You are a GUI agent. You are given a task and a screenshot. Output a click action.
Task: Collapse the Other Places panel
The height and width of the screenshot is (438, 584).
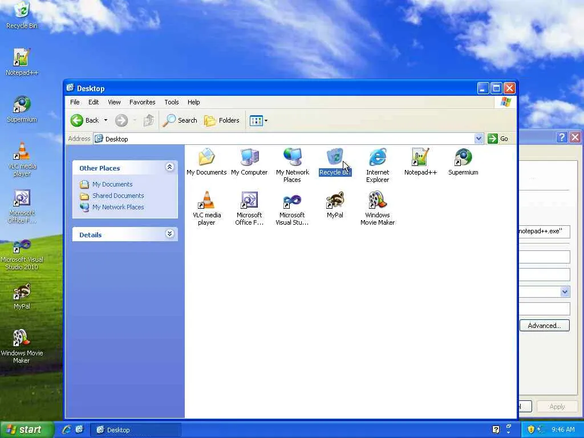coord(169,167)
